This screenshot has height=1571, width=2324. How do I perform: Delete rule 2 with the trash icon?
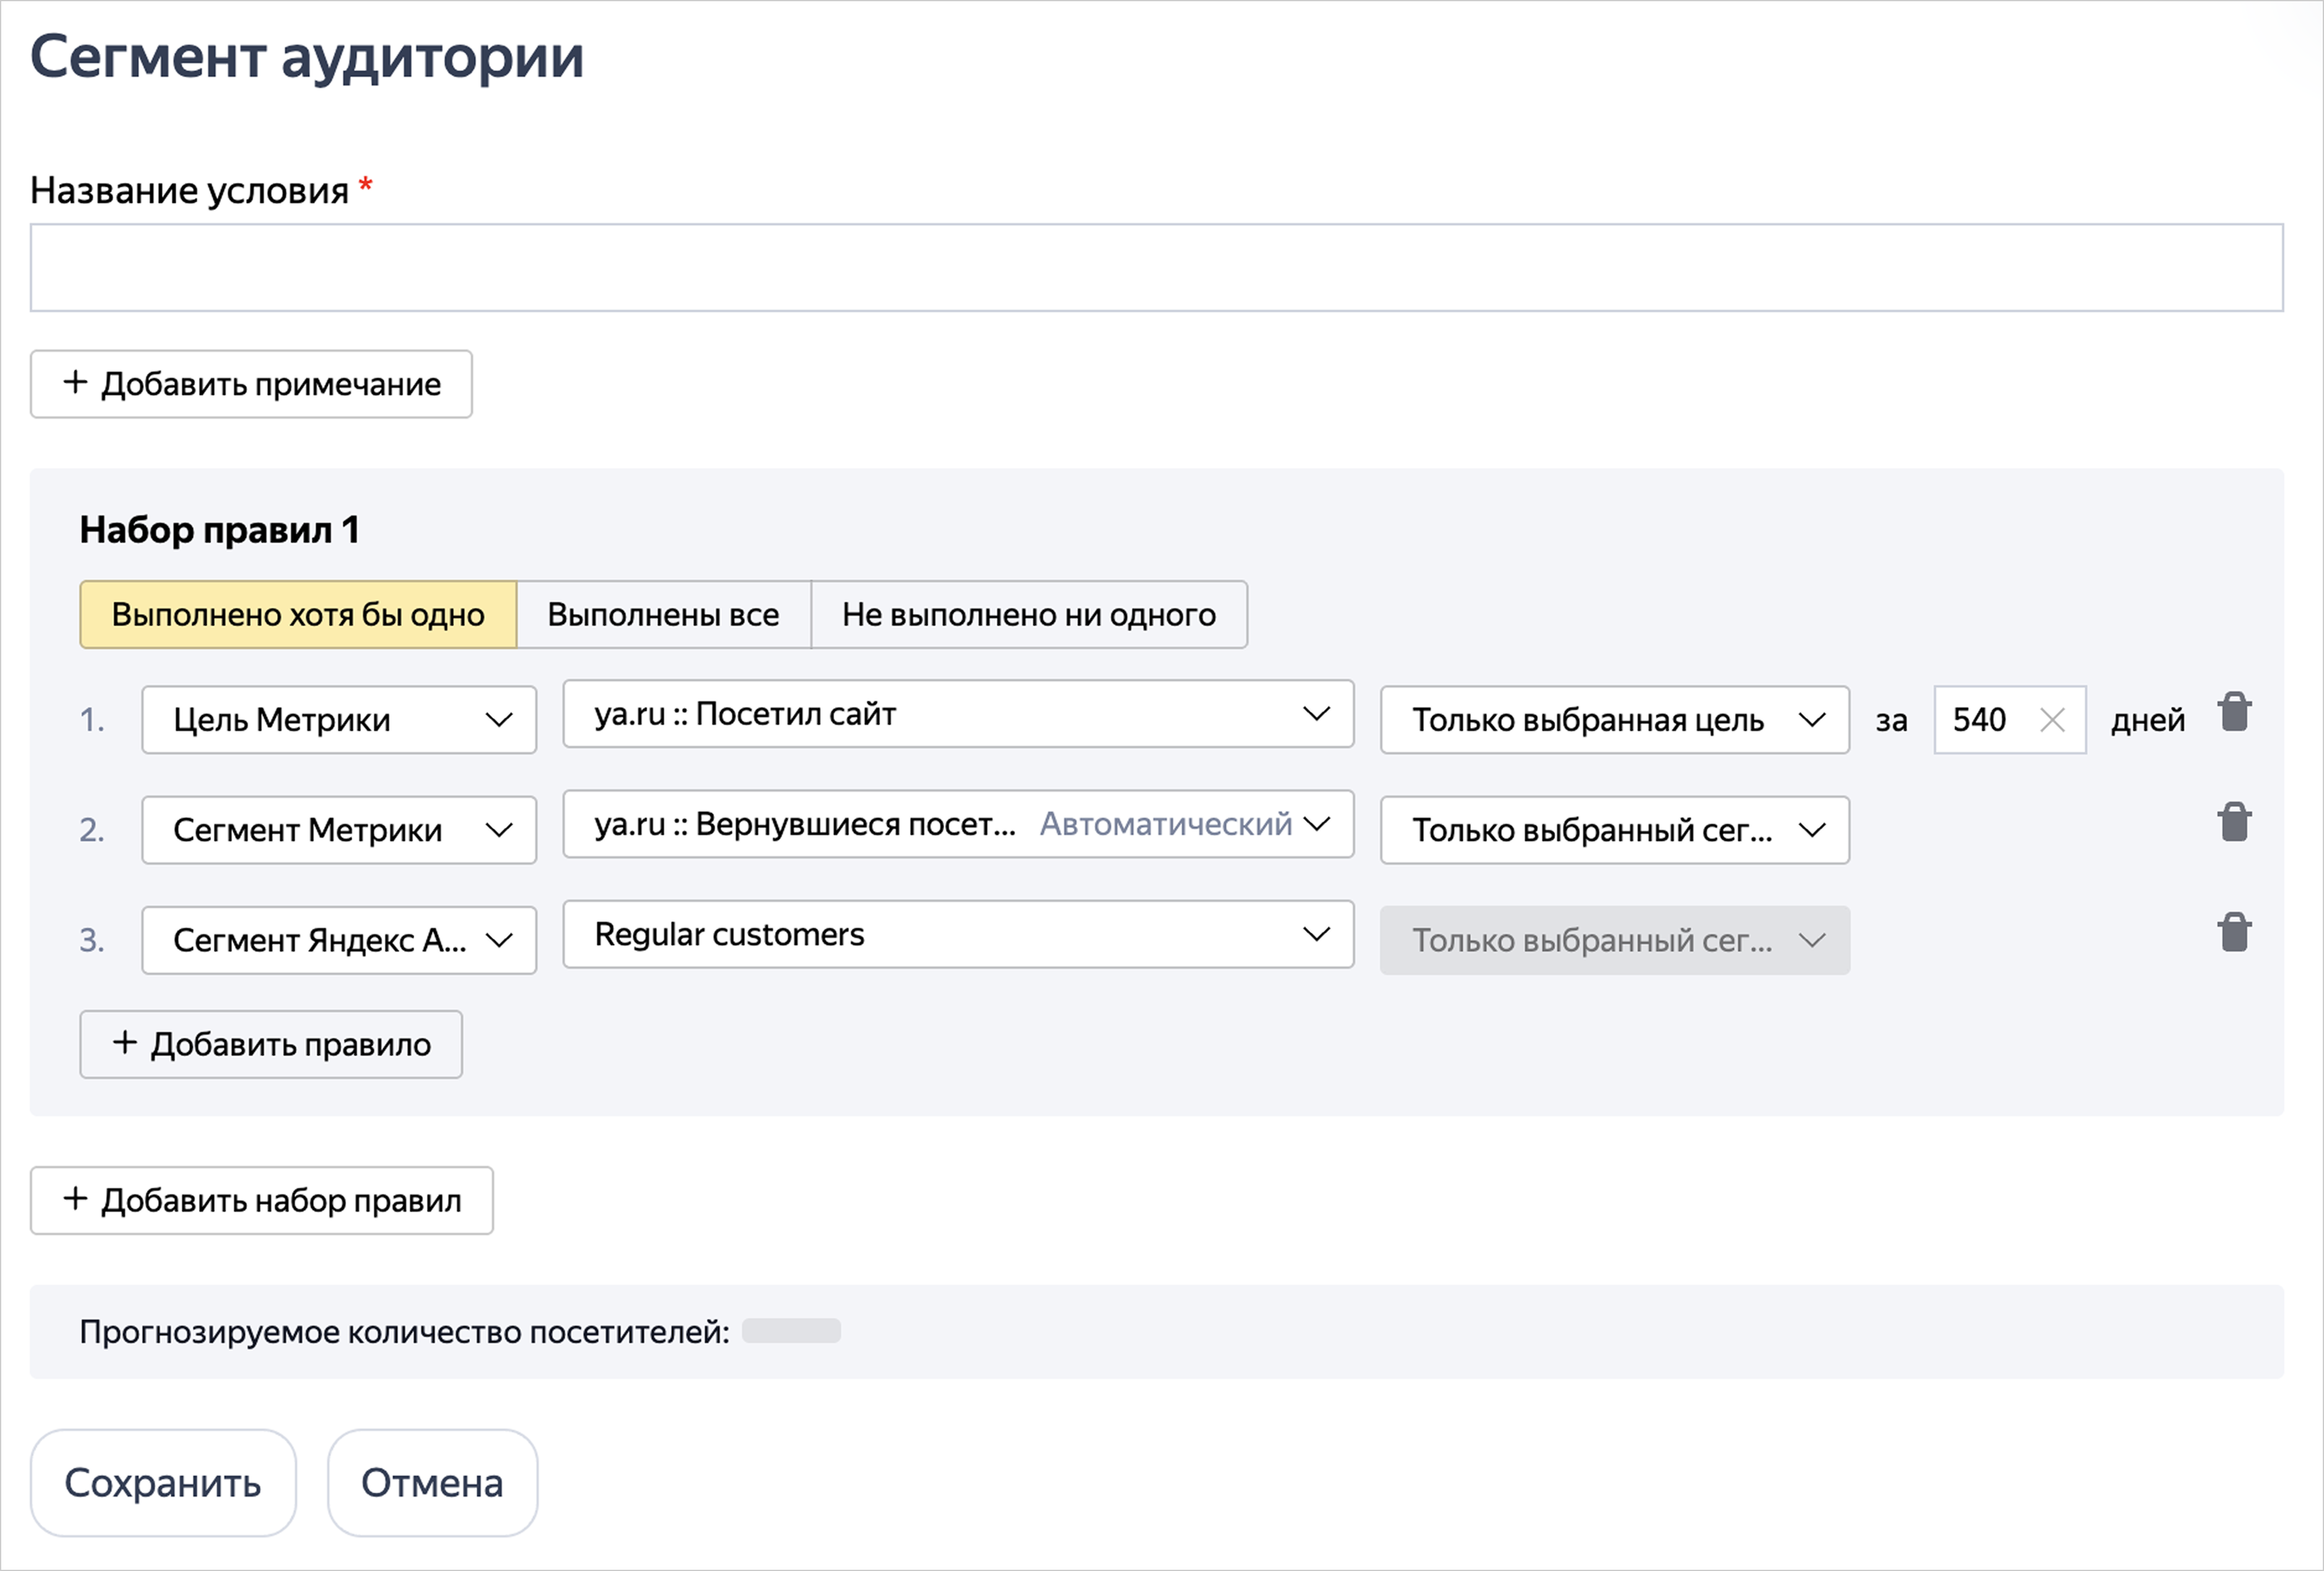pyautogui.click(x=2234, y=823)
